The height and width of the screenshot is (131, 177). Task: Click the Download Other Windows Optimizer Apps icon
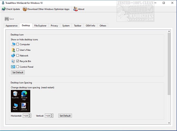(x=25, y=9)
